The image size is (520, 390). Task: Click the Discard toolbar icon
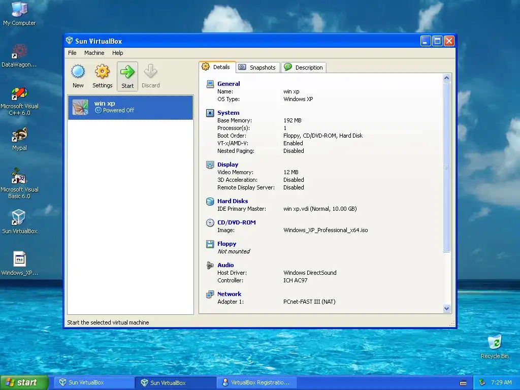click(150, 76)
